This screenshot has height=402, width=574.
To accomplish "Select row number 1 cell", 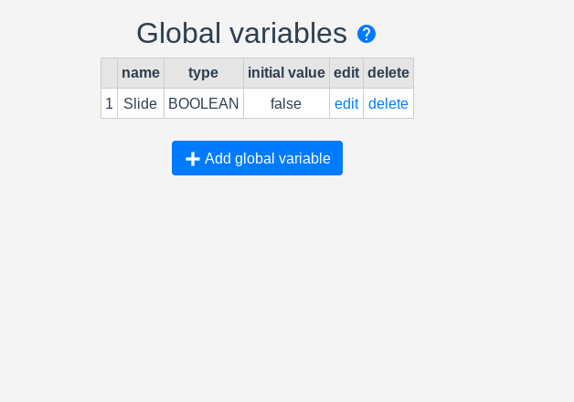I will pyautogui.click(x=109, y=103).
